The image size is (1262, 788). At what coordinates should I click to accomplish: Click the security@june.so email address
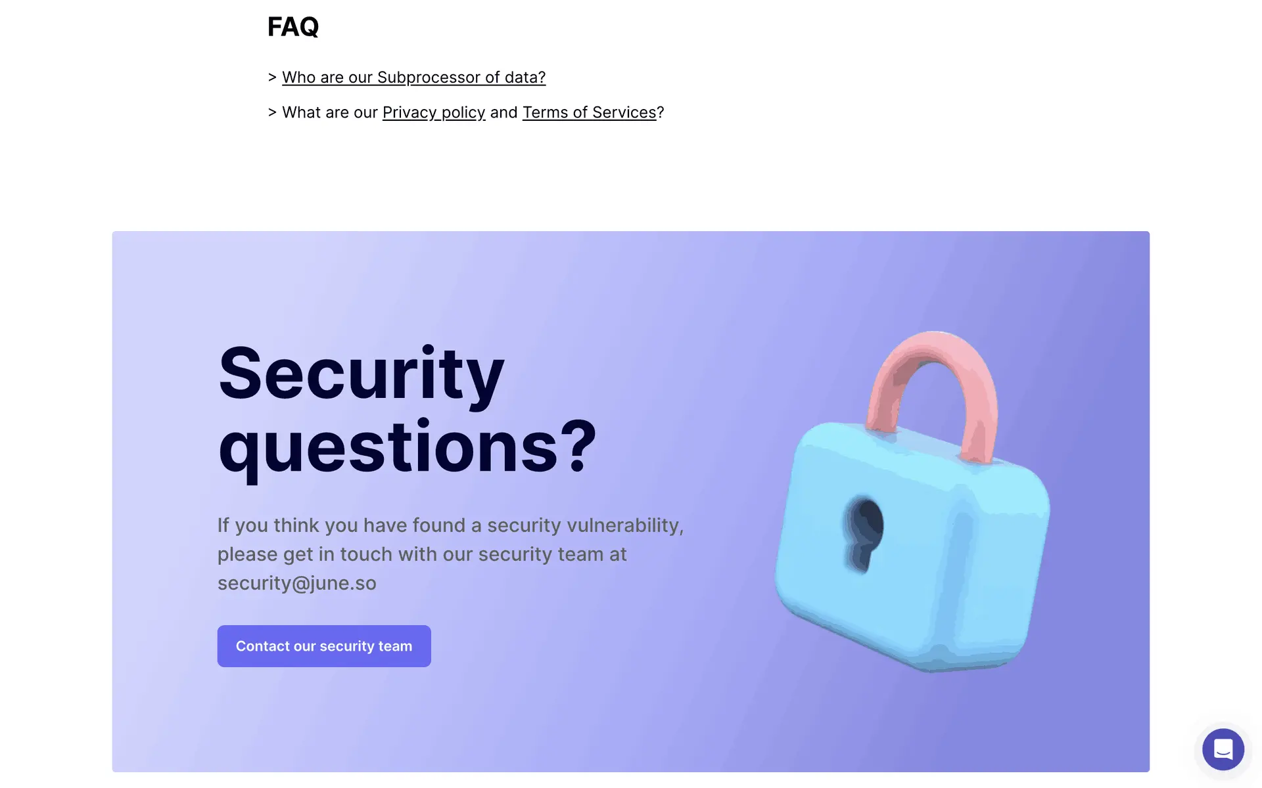point(297,583)
